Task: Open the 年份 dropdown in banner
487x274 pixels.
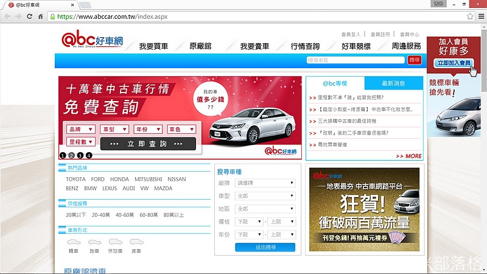Action: (148, 129)
